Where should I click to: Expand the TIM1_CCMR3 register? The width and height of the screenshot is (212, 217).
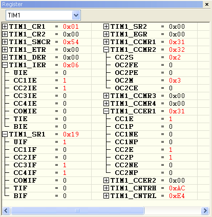click(106, 96)
